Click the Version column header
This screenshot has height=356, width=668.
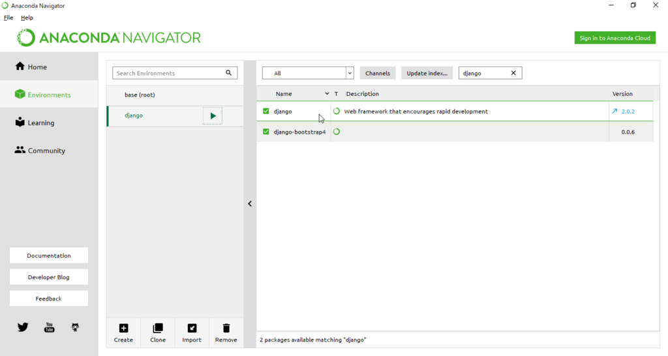click(622, 94)
